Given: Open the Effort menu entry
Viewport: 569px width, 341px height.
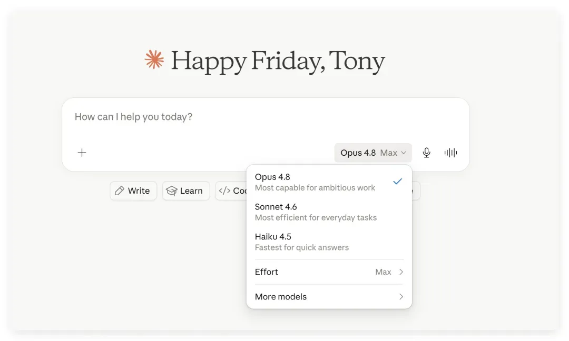Looking at the screenshot, I should pyautogui.click(x=329, y=272).
